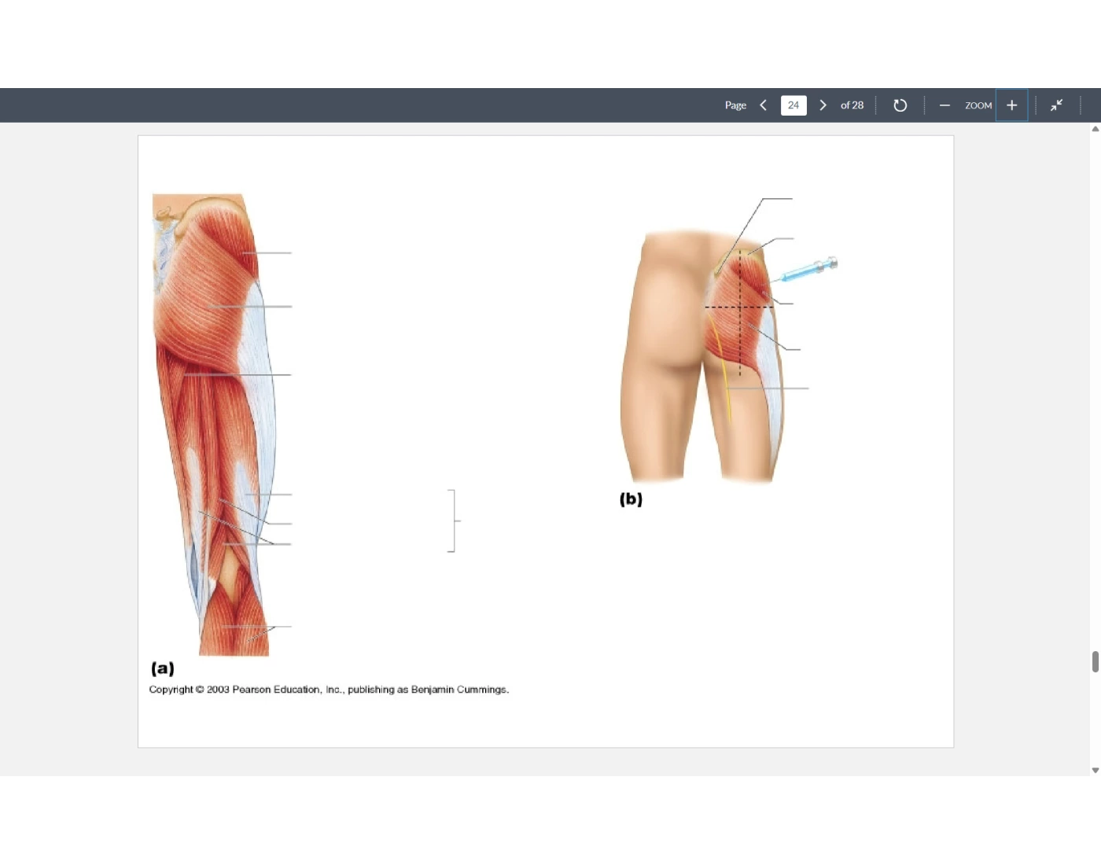
Task: Click the page number input field
Action: (x=794, y=105)
